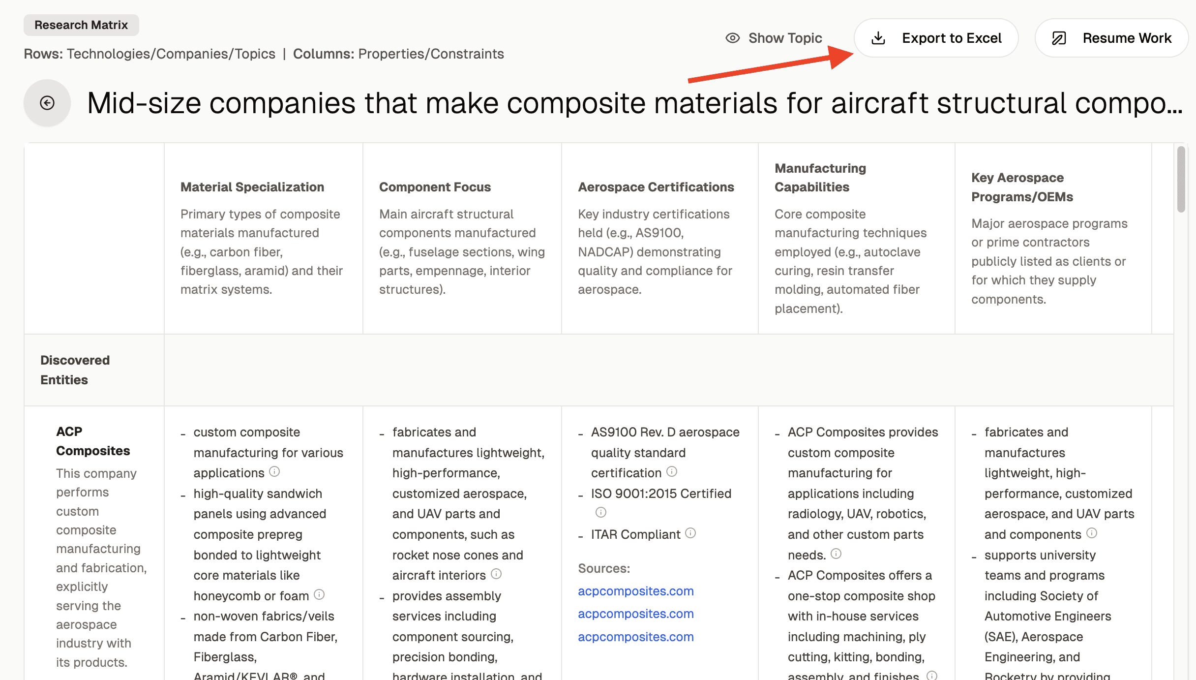1196x680 pixels.
Task: Click the vertical scrollbar thumb of the table
Action: pos(1181,180)
